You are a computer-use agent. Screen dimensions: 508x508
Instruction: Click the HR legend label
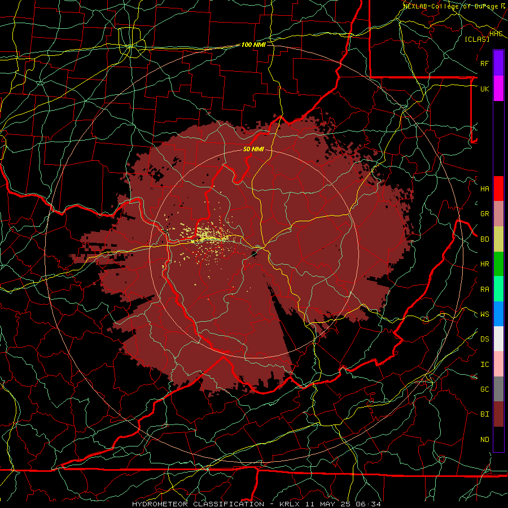(485, 264)
